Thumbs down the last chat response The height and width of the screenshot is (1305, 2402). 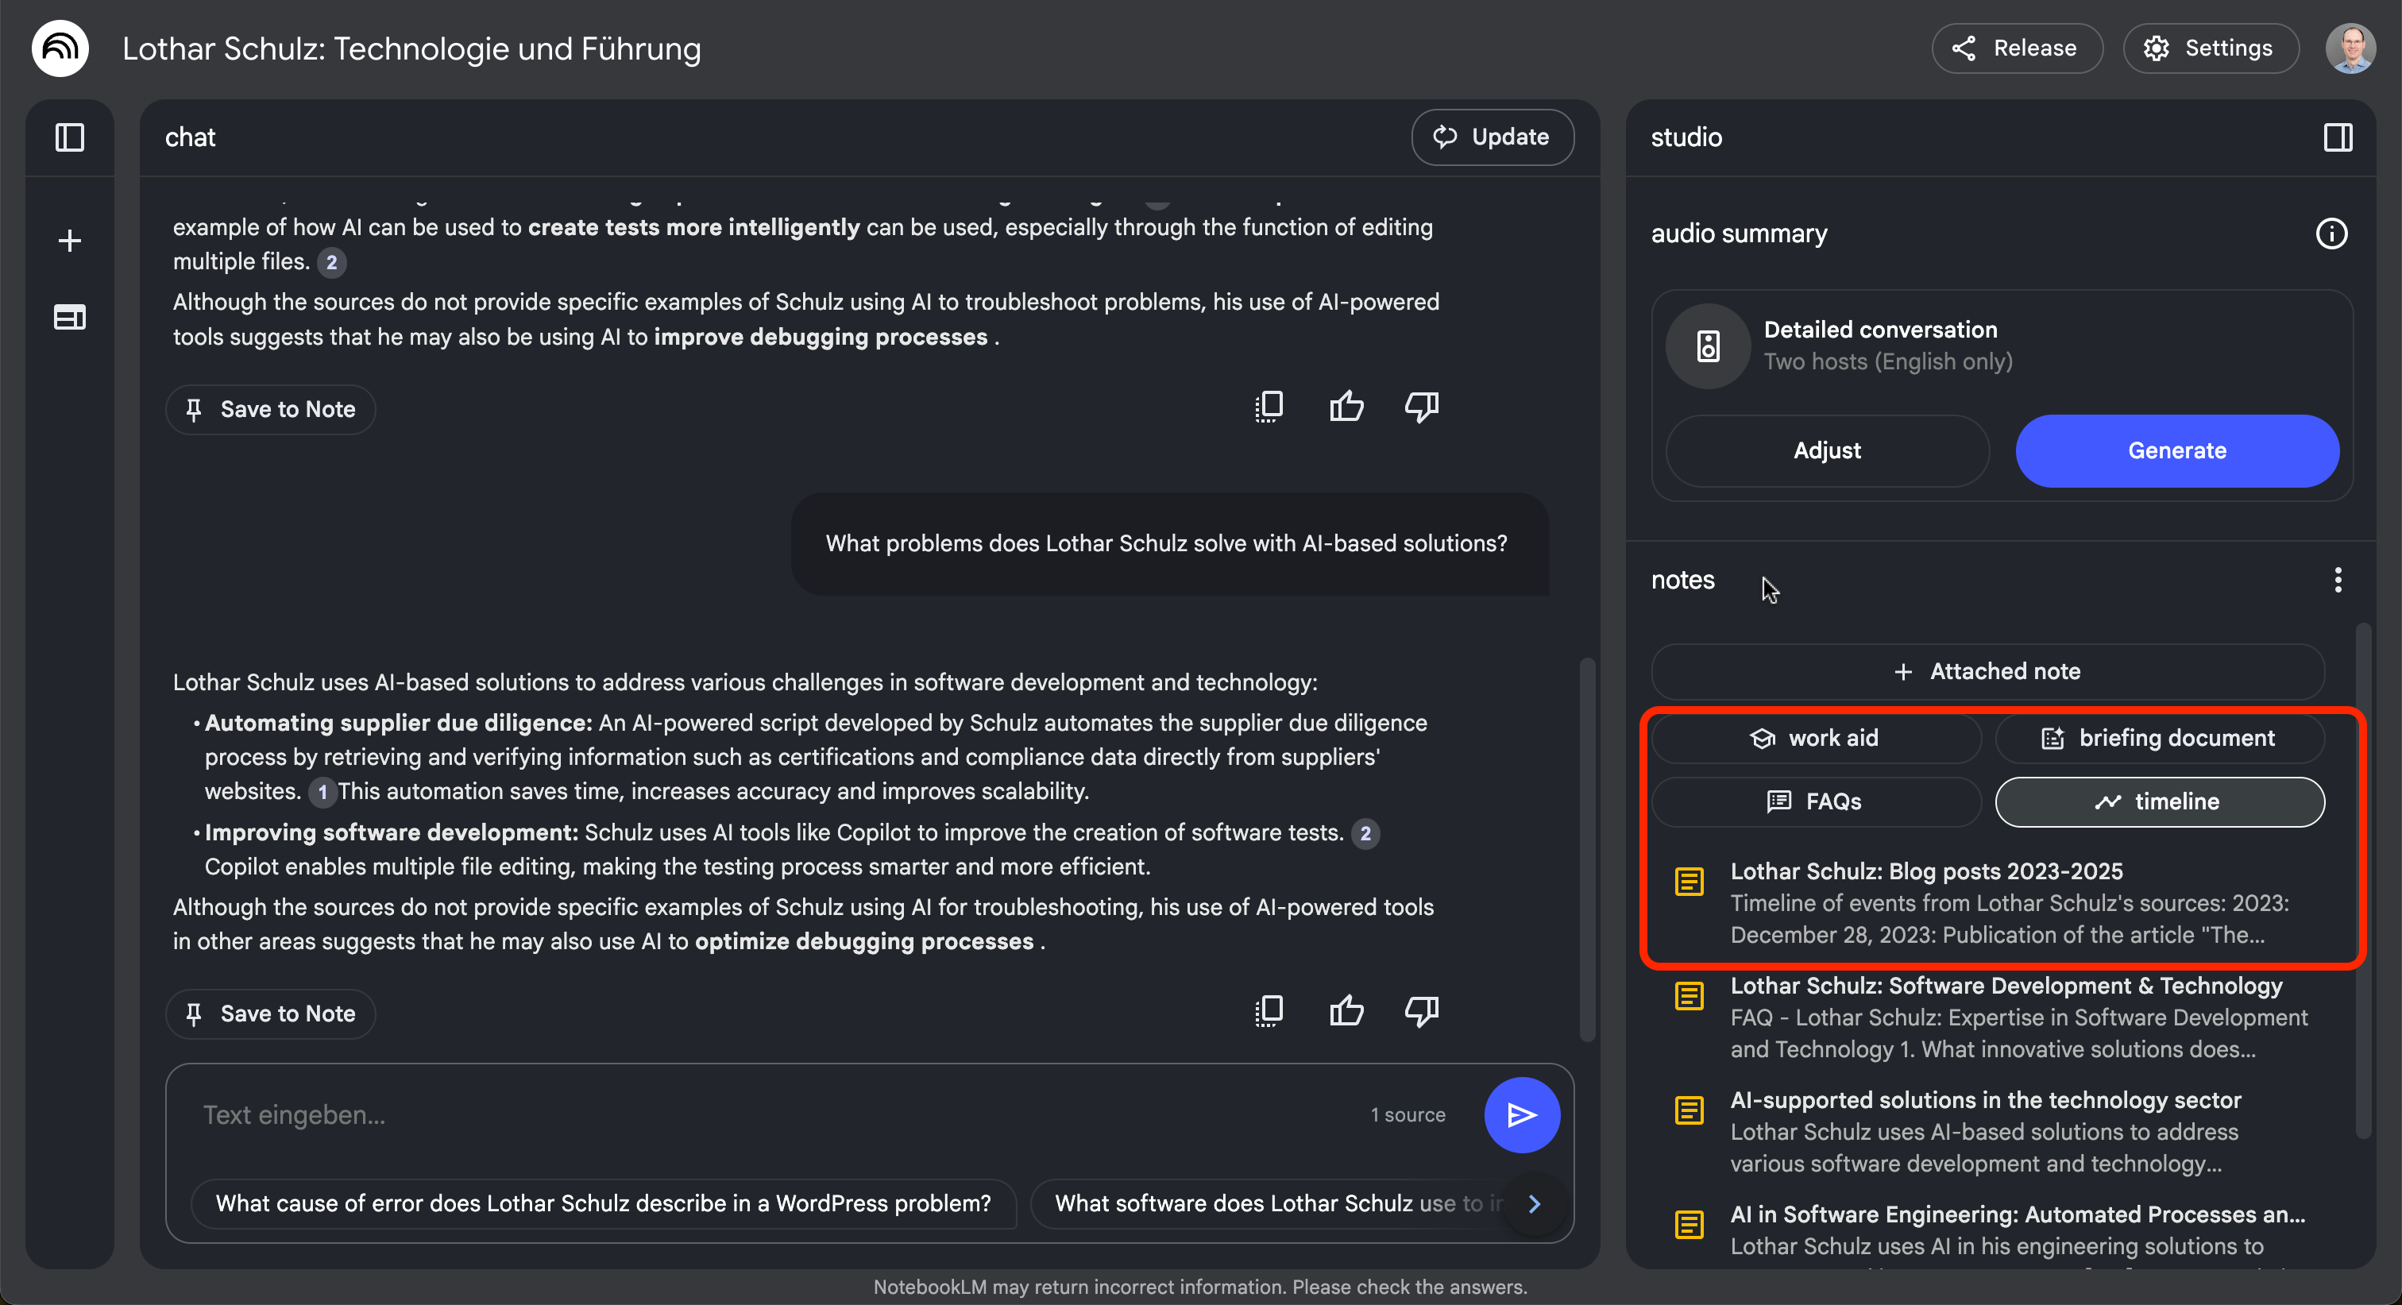(x=1421, y=1011)
